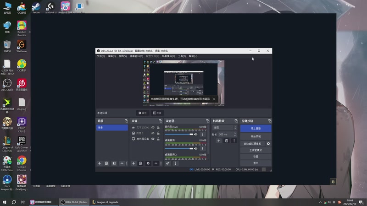Click the Exit button in Controls
This screenshot has width=367, height=206.
[256, 163]
